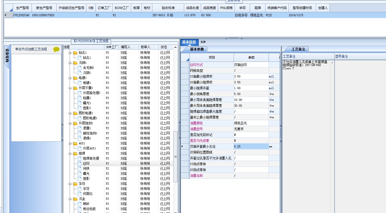Click the 工艺备注 note text about 油墨入孔
Viewport: 386px width, 213px height.
pyautogui.click(x=305, y=62)
